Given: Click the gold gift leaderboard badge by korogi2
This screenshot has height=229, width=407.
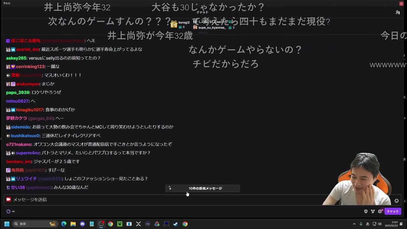Looking at the screenshot, I should [174, 24].
